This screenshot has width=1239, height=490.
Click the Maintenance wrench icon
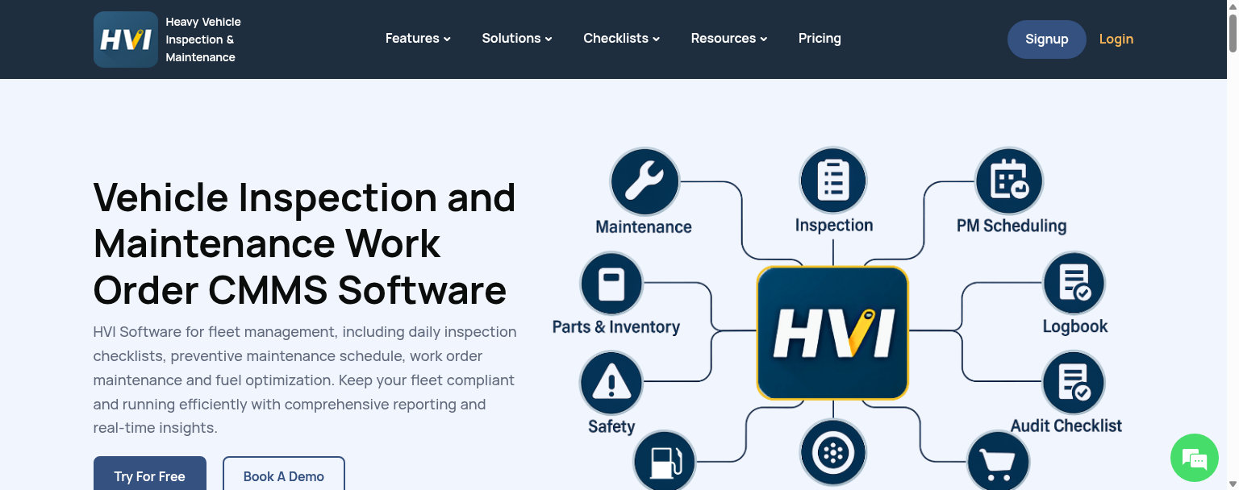(645, 182)
